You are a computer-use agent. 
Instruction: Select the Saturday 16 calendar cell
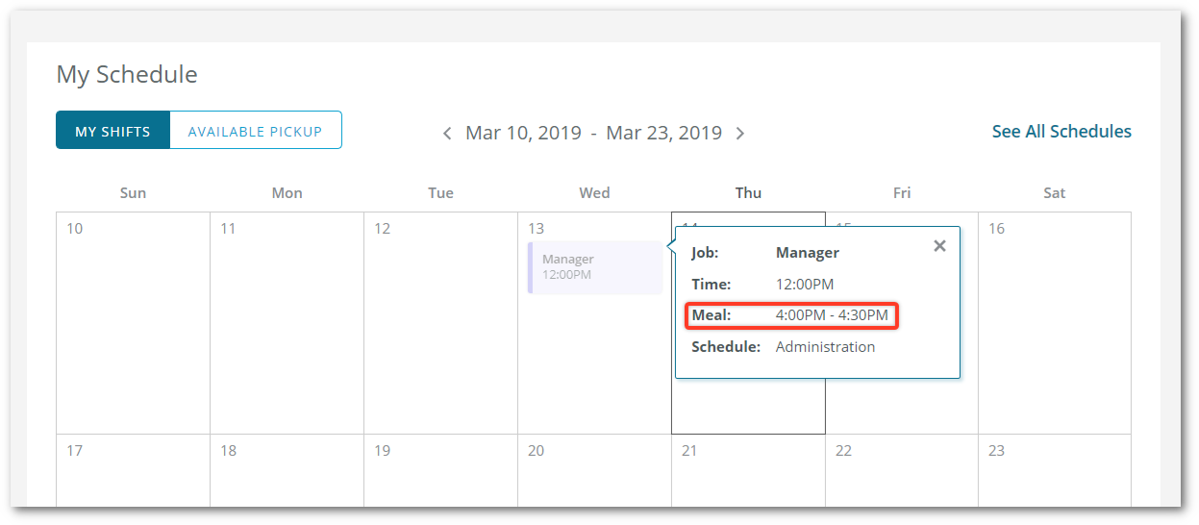(1055, 323)
